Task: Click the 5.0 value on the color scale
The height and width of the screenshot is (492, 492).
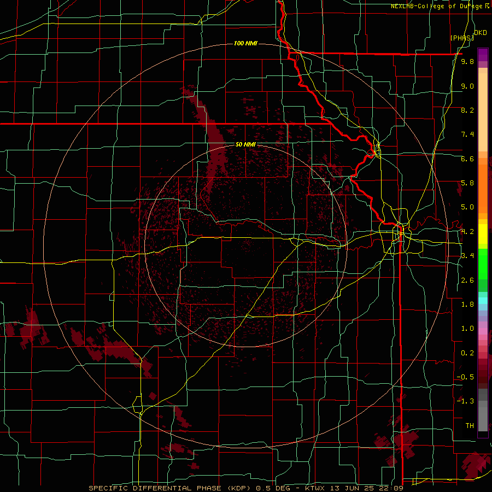Action: click(467, 207)
